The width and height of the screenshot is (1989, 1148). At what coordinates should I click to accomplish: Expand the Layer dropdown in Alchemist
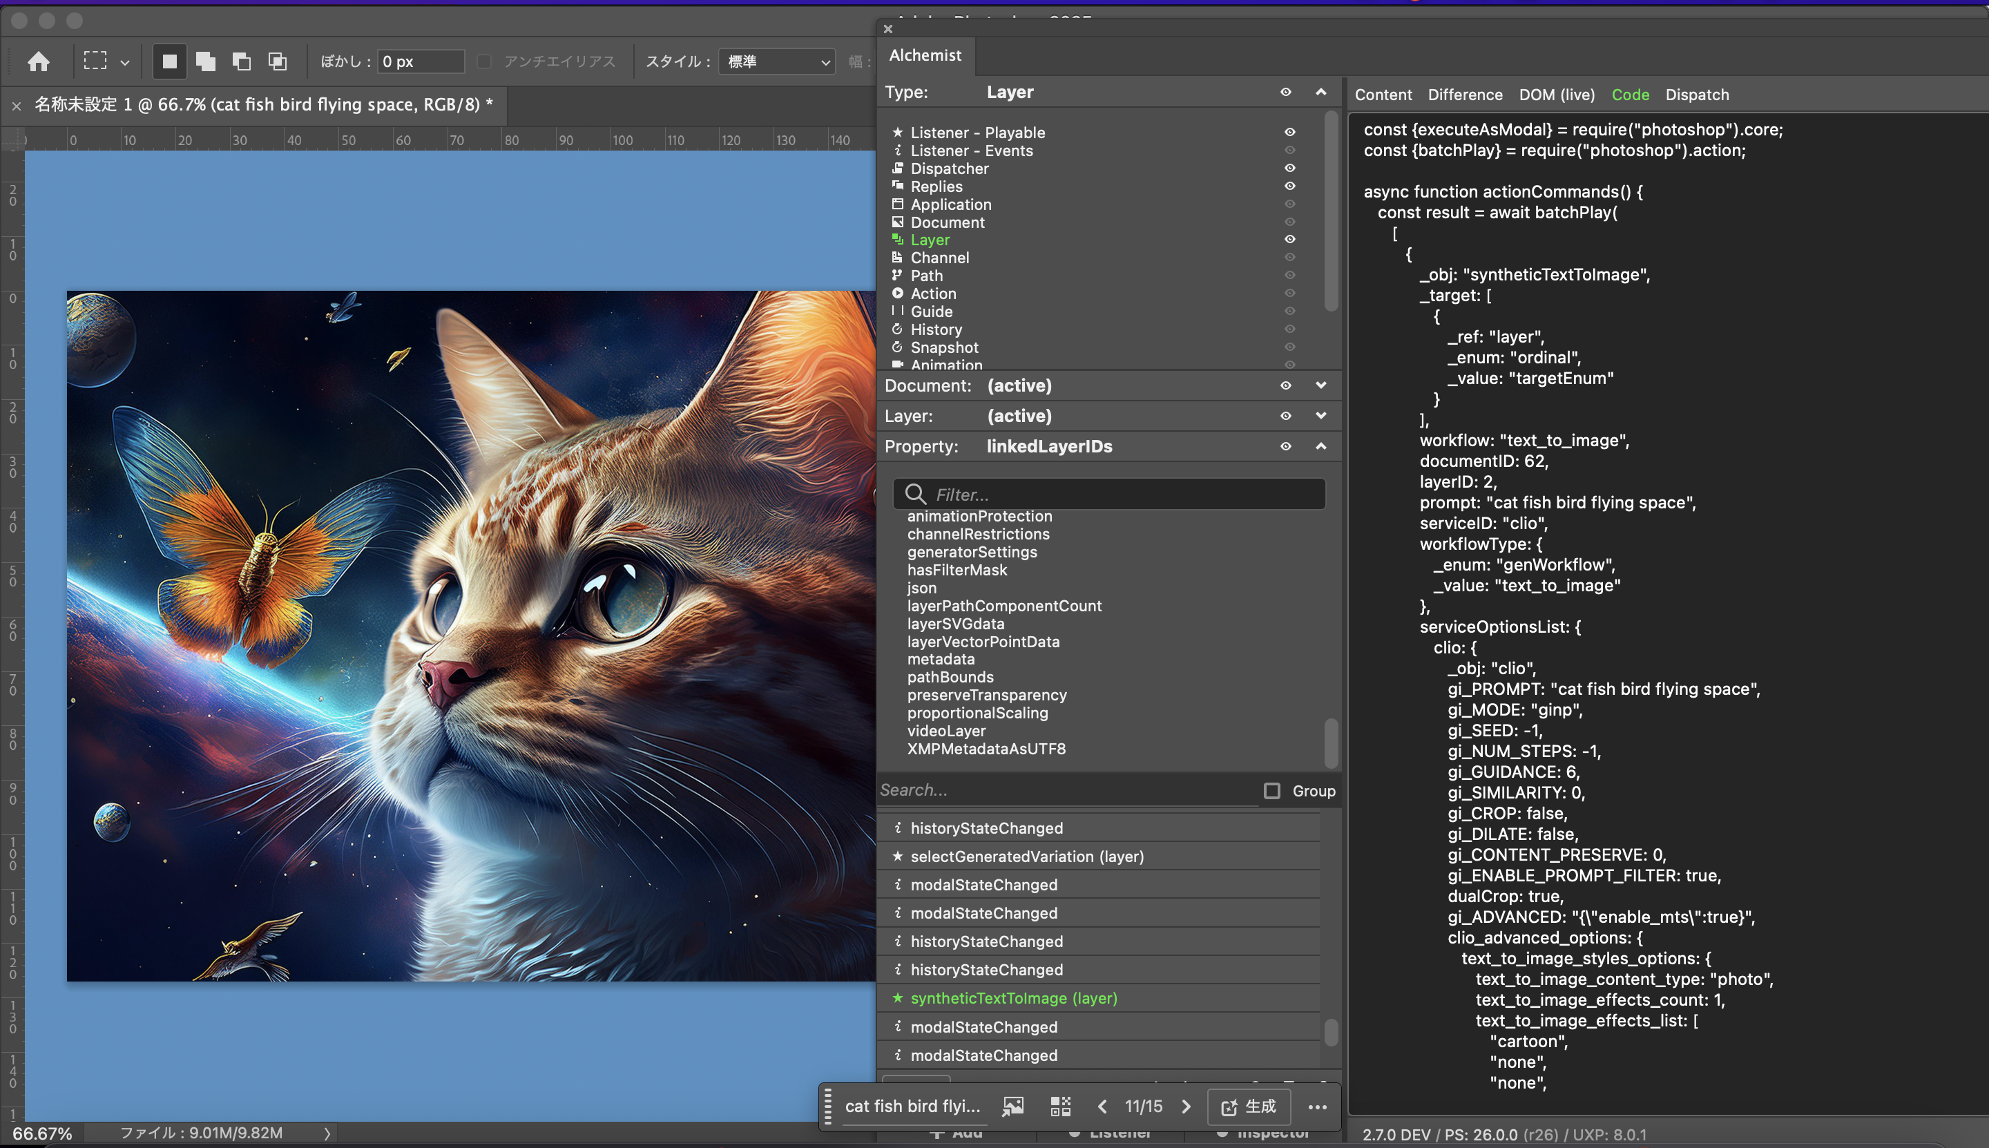tap(1318, 414)
